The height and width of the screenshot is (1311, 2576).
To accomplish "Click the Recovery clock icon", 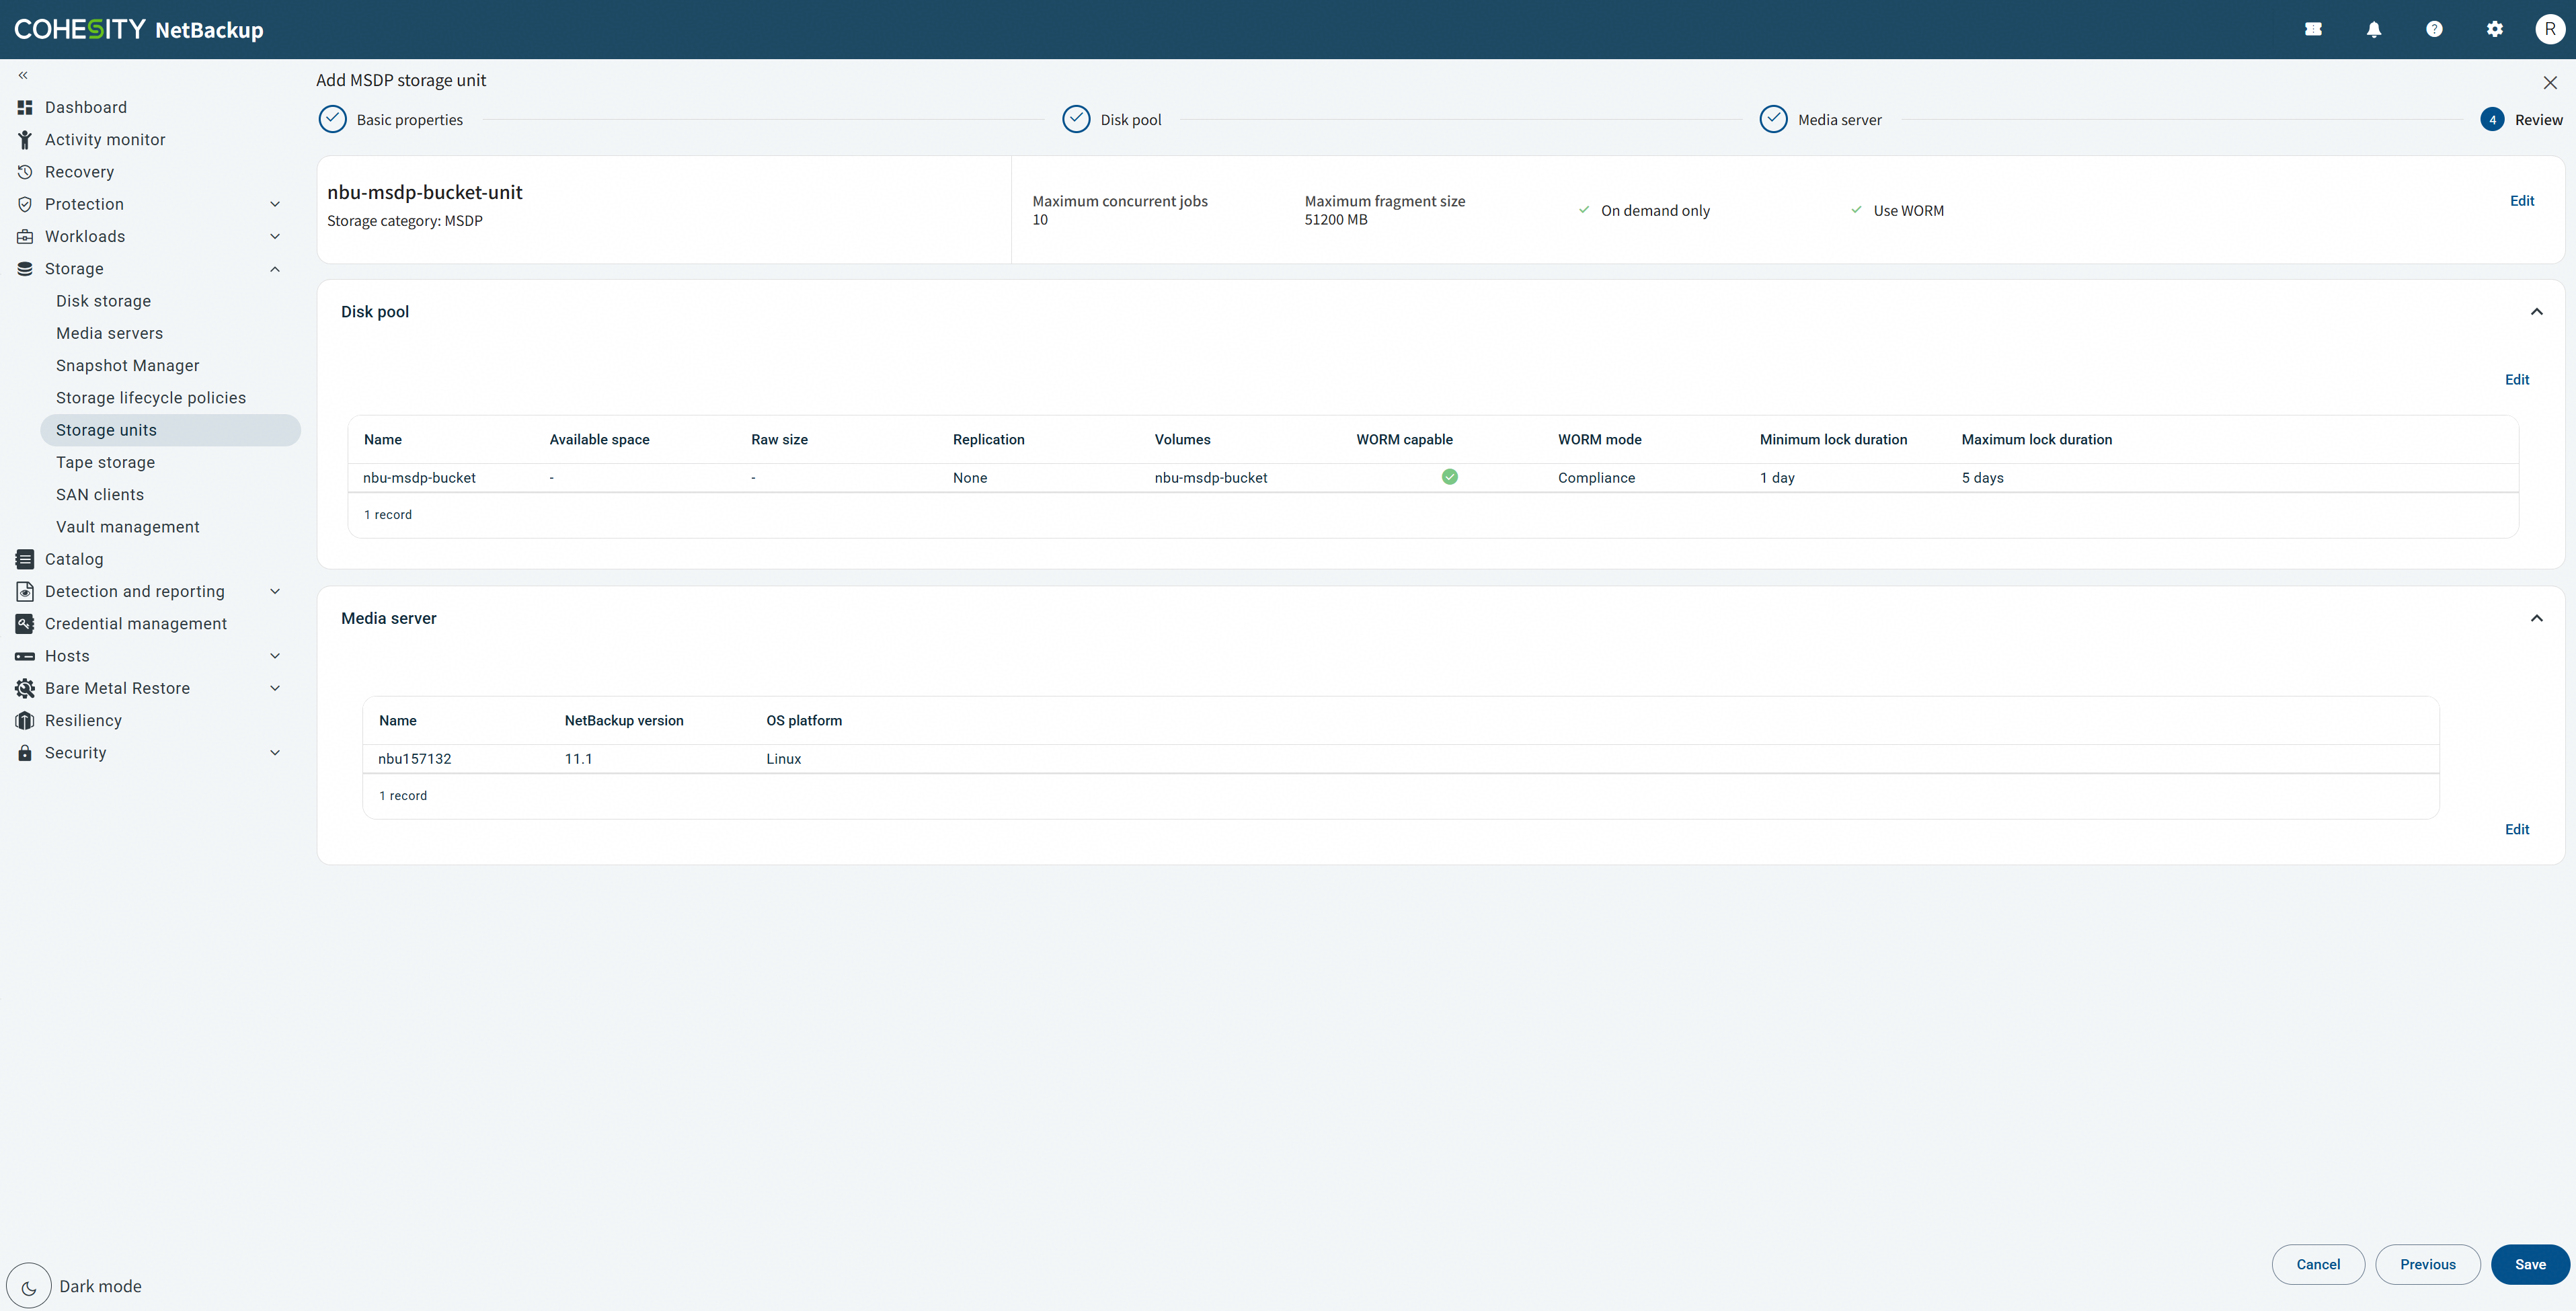I will pyautogui.click(x=25, y=172).
